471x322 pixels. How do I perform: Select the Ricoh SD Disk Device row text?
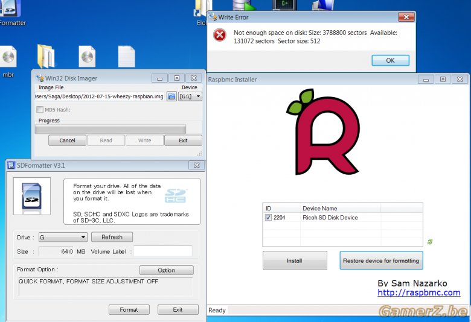330,218
